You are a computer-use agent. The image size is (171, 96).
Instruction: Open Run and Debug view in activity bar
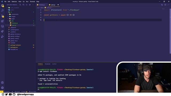2,37
